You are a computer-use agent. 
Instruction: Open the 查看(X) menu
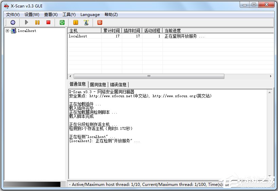(51, 15)
